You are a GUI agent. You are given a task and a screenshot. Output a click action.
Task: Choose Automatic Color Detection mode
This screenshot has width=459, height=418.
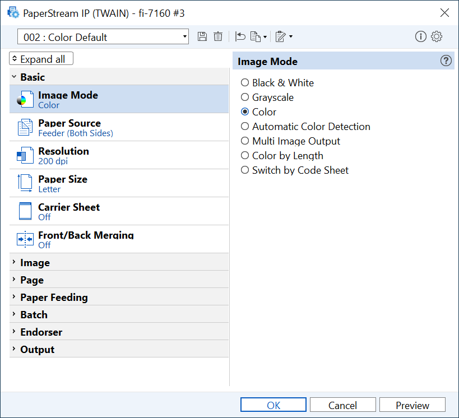pyautogui.click(x=245, y=126)
